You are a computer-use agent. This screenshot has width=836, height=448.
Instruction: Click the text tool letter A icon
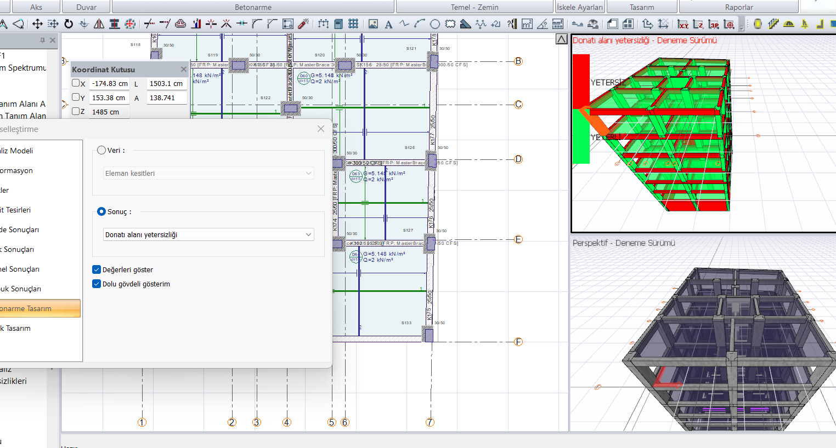tap(388, 24)
